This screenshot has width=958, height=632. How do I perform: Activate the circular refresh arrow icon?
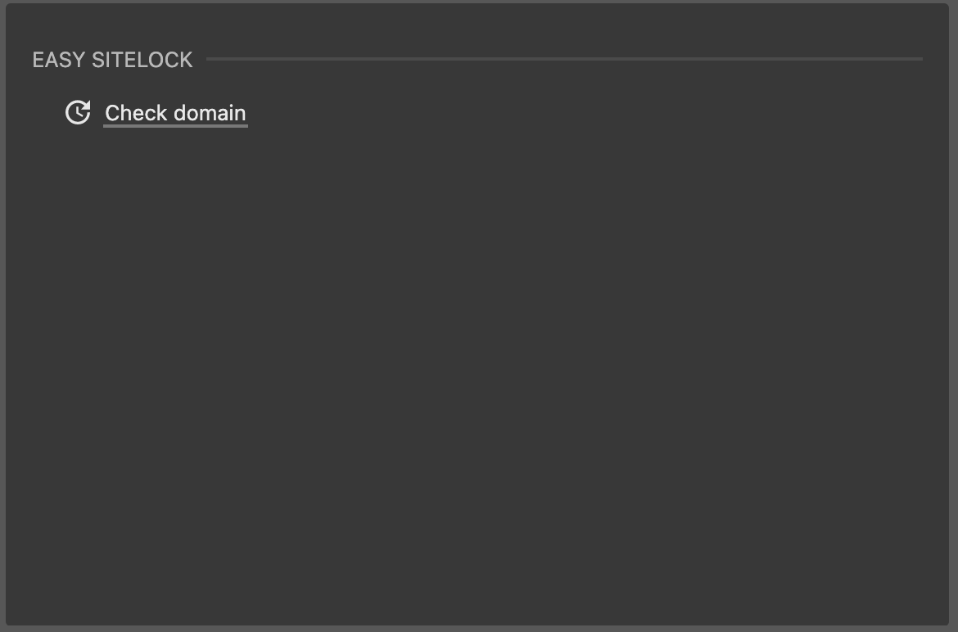pyautogui.click(x=78, y=112)
